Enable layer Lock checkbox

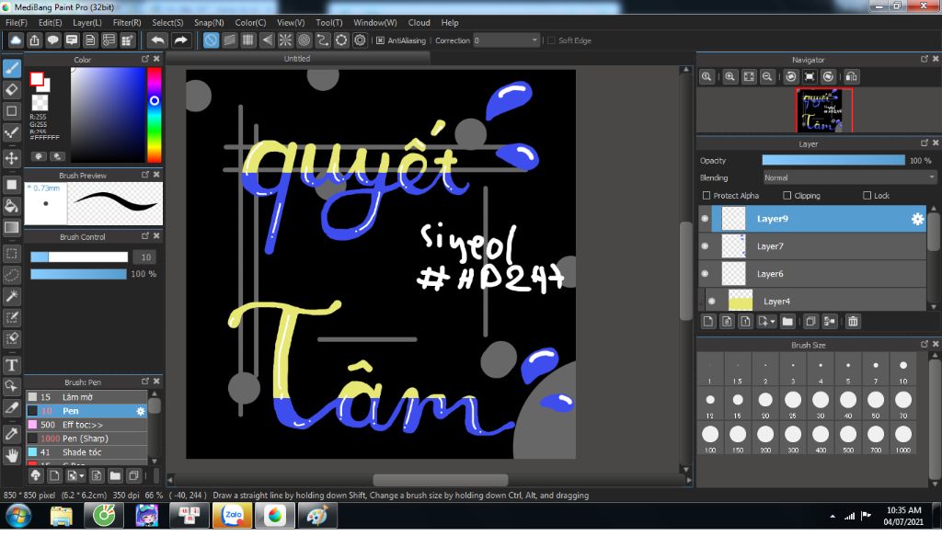pos(867,196)
